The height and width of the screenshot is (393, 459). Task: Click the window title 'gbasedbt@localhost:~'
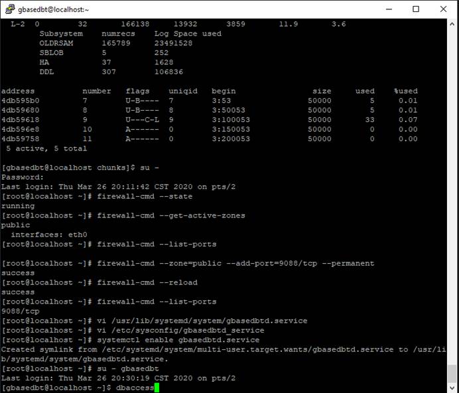(x=53, y=9)
